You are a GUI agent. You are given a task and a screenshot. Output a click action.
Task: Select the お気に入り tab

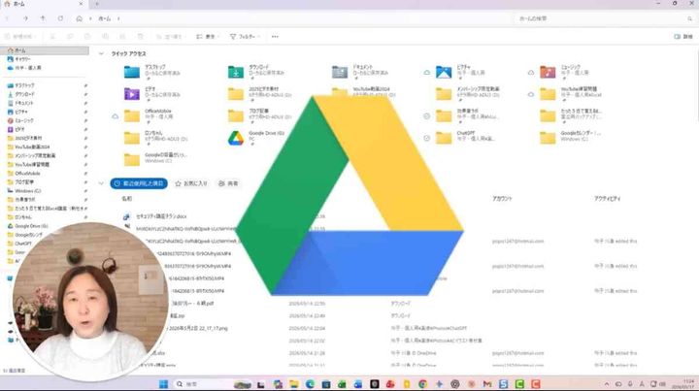[x=191, y=183]
